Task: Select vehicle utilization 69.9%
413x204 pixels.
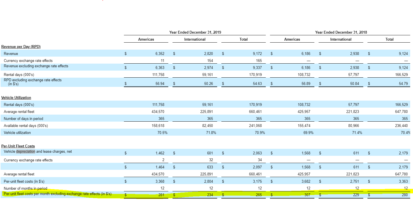Action: pyautogui.click(x=308, y=133)
